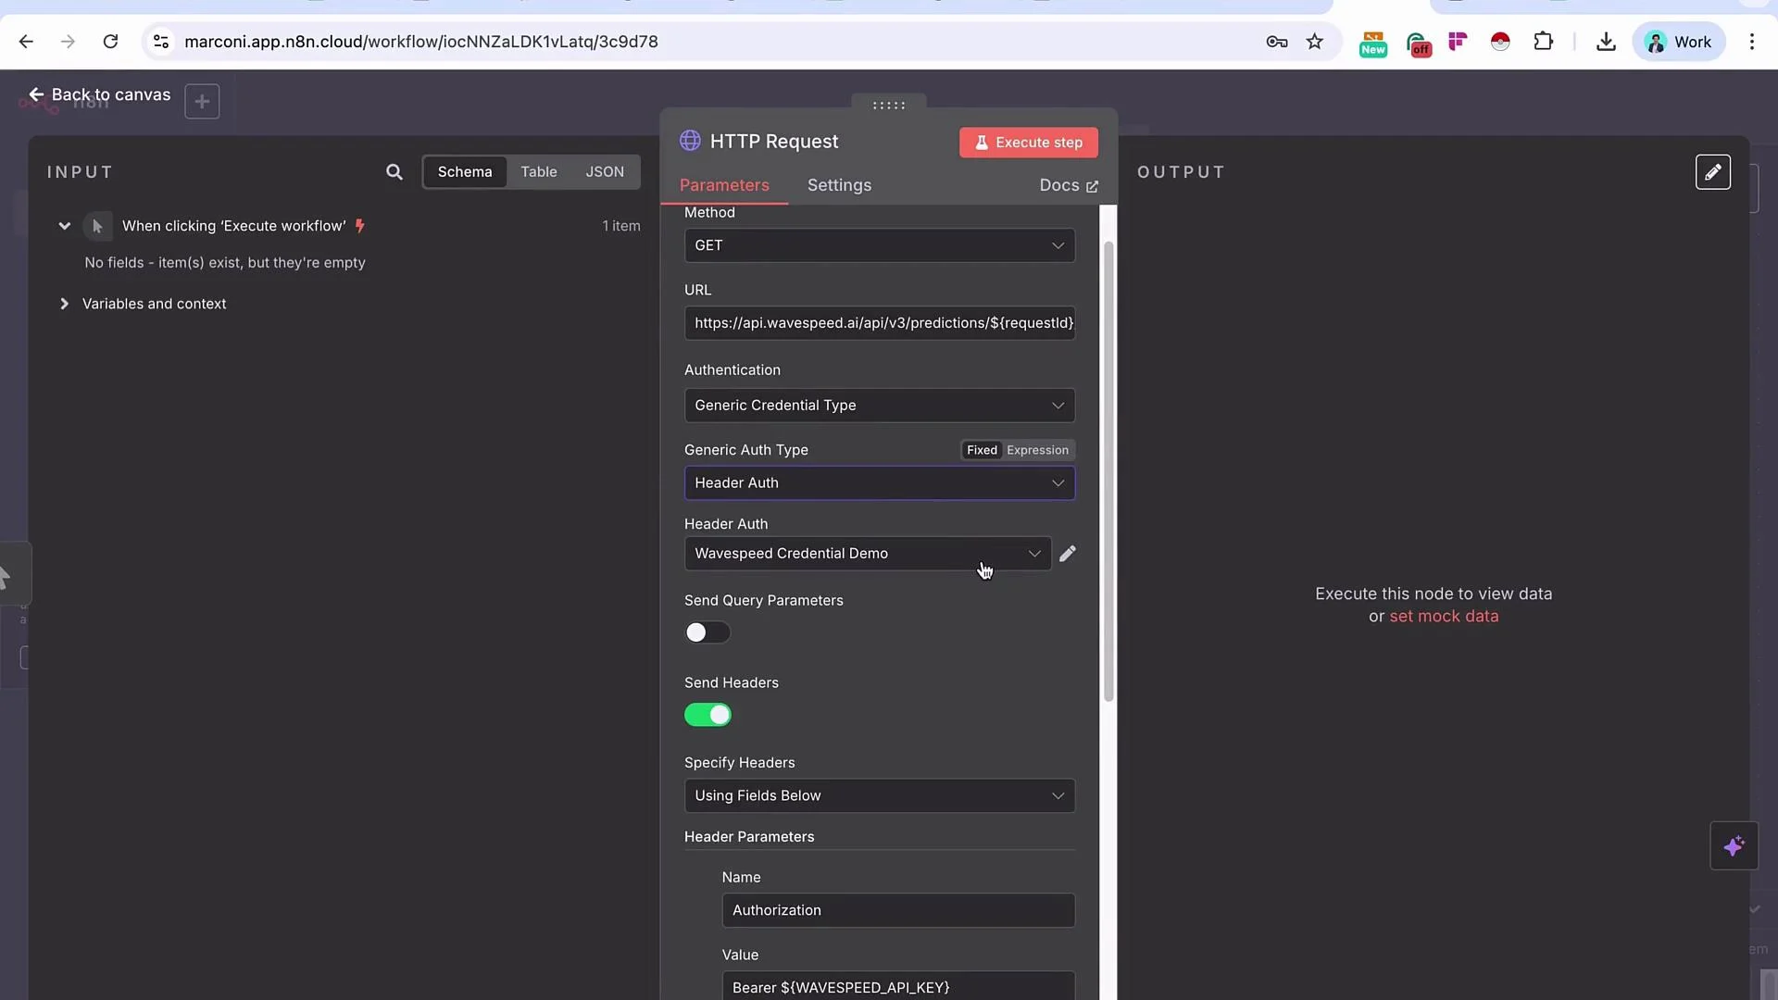This screenshot has width=1778, height=1000.
Task: Click the trigger node cursor icon
Action: coord(97,226)
